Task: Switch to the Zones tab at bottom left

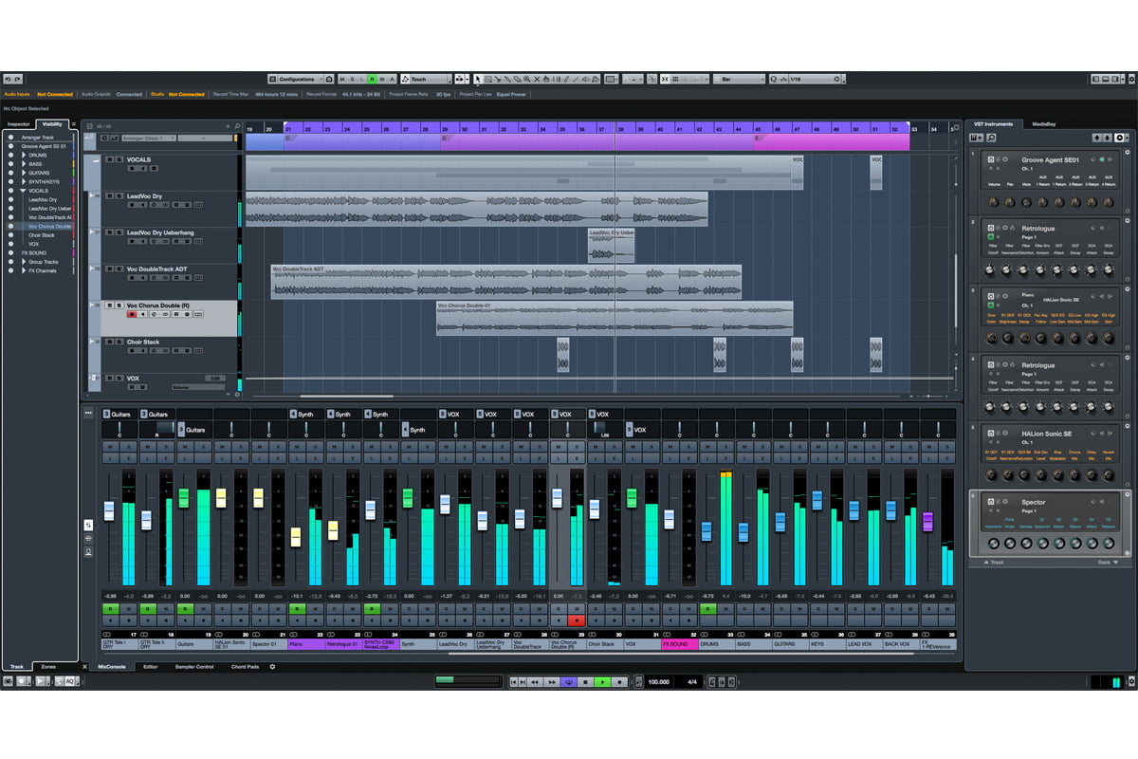Action: point(48,667)
